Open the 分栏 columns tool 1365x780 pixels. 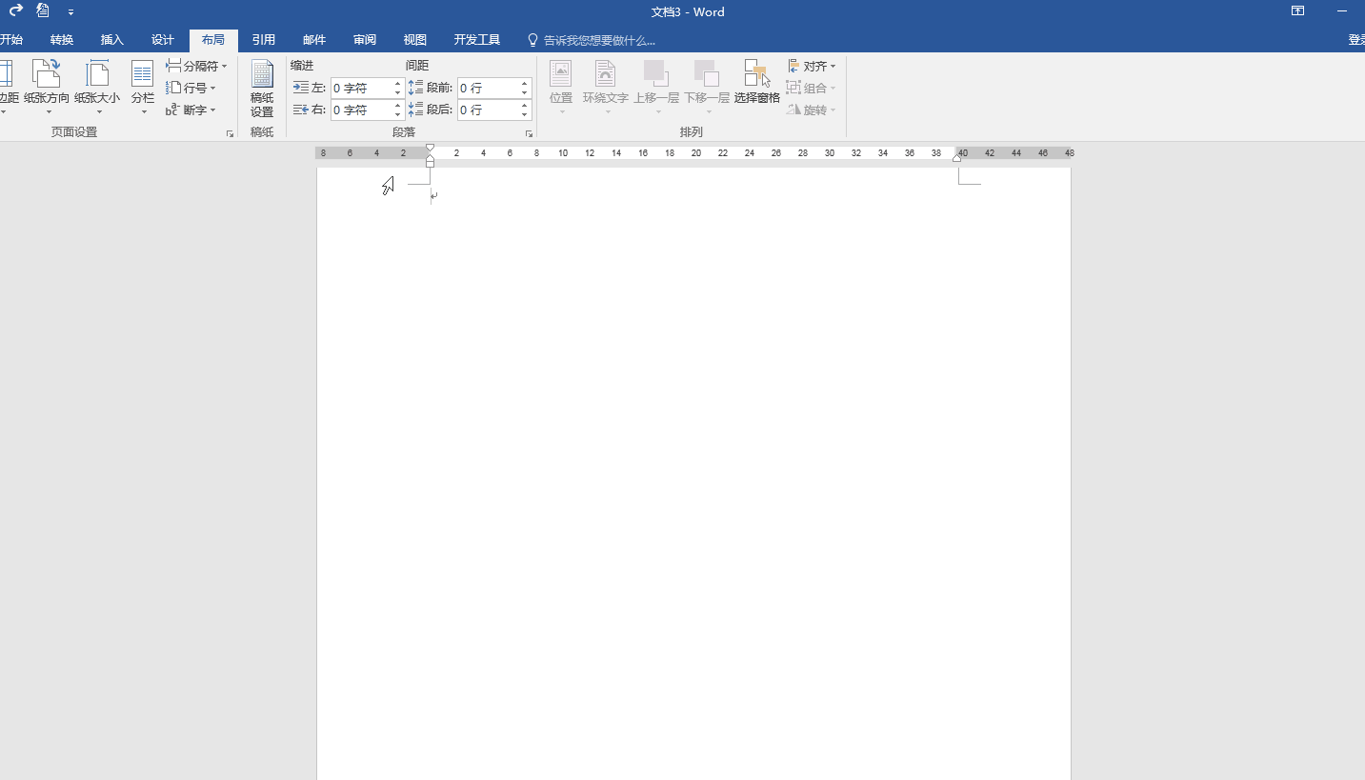tap(143, 86)
